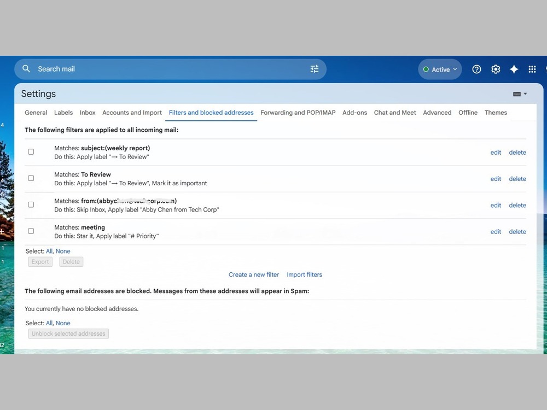Open the Offline tab
This screenshot has height=410, width=547.
point(468,113)
